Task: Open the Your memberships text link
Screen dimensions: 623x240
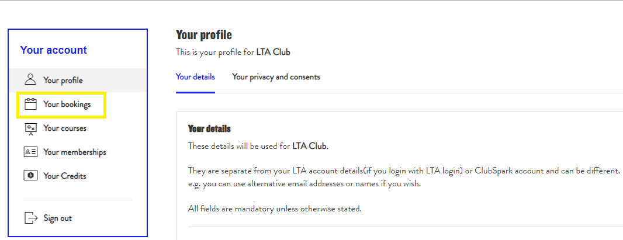Action: pyautogui.click(x=75, y=152)
